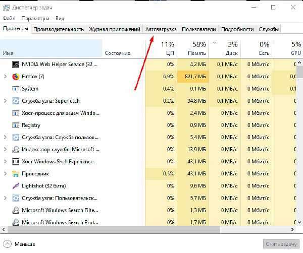Click the Superfetch service gear icon
This screenshot has width=303, height=253.
(x=16, y=101)
